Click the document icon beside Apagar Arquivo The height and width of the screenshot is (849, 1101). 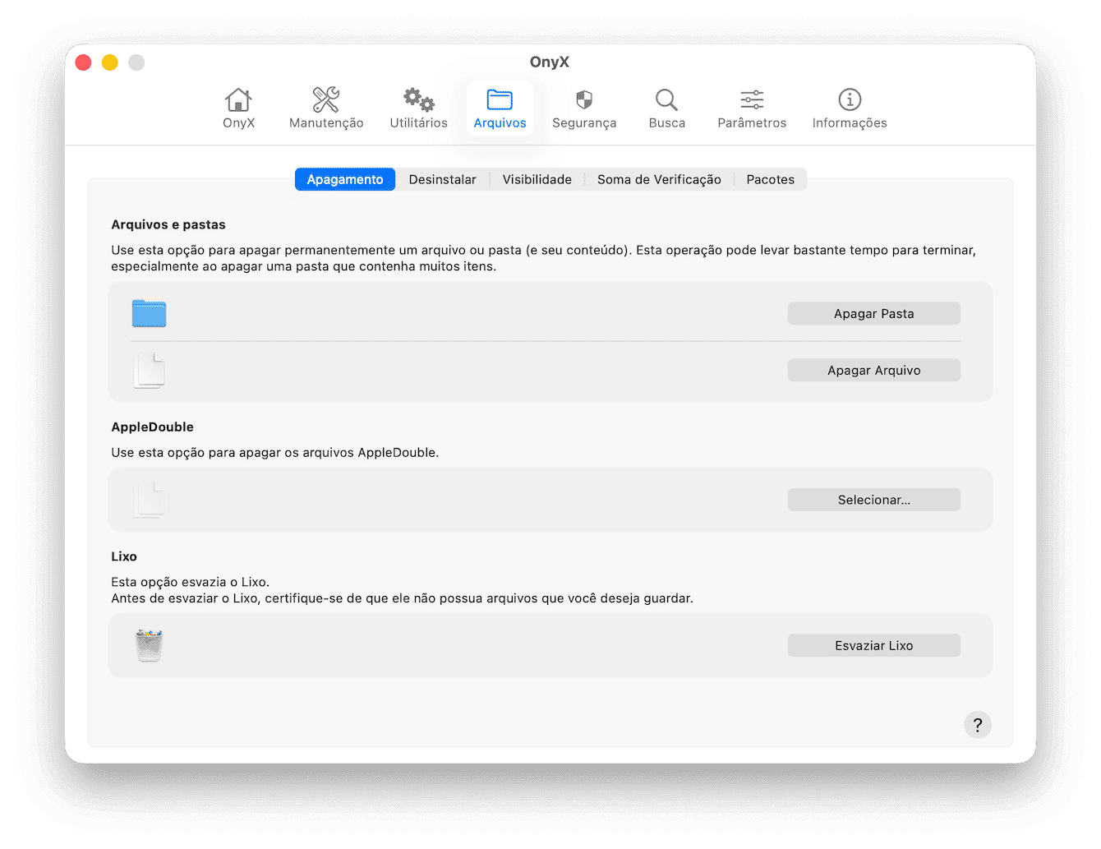[149, 370]
